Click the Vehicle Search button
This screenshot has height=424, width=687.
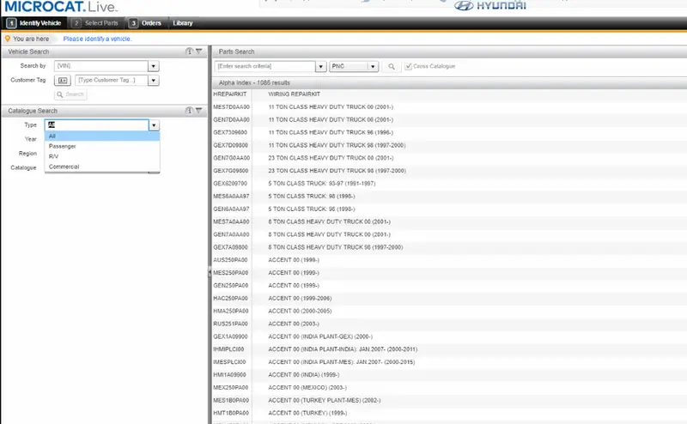[70, 94]
